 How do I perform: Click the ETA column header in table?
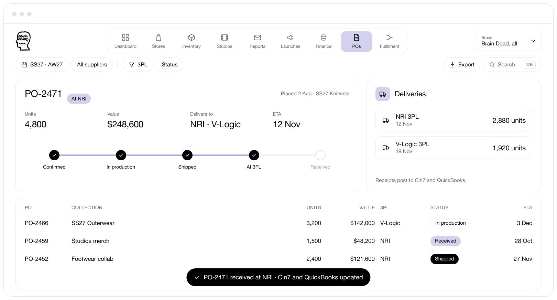tap(528, 207)
